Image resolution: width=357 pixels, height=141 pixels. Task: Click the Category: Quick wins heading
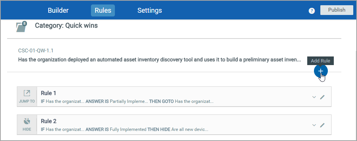66,25
